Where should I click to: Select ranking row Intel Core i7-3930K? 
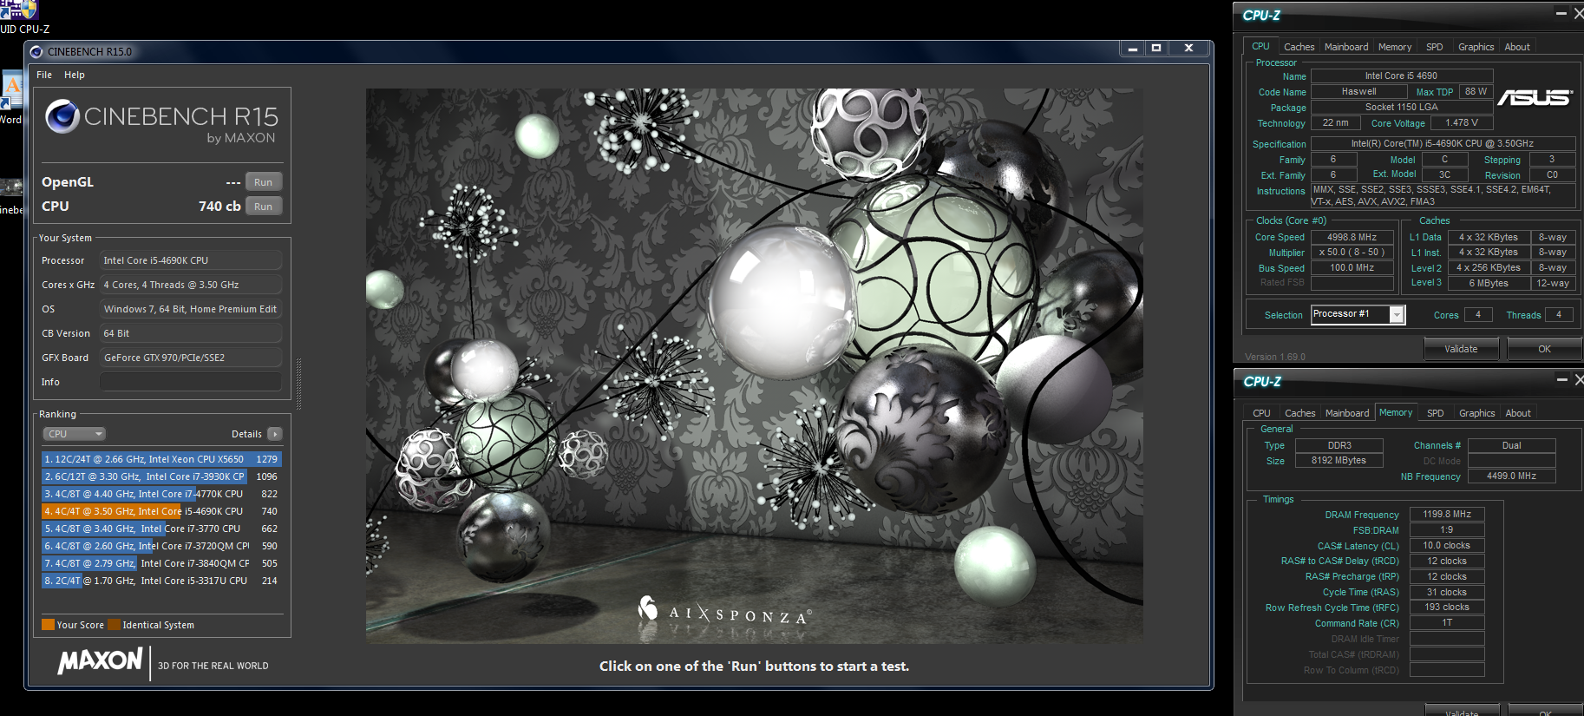tap(161, 476)
